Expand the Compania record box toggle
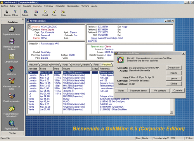The height and width of the screenshot is (144, 194). pos(29,27)
